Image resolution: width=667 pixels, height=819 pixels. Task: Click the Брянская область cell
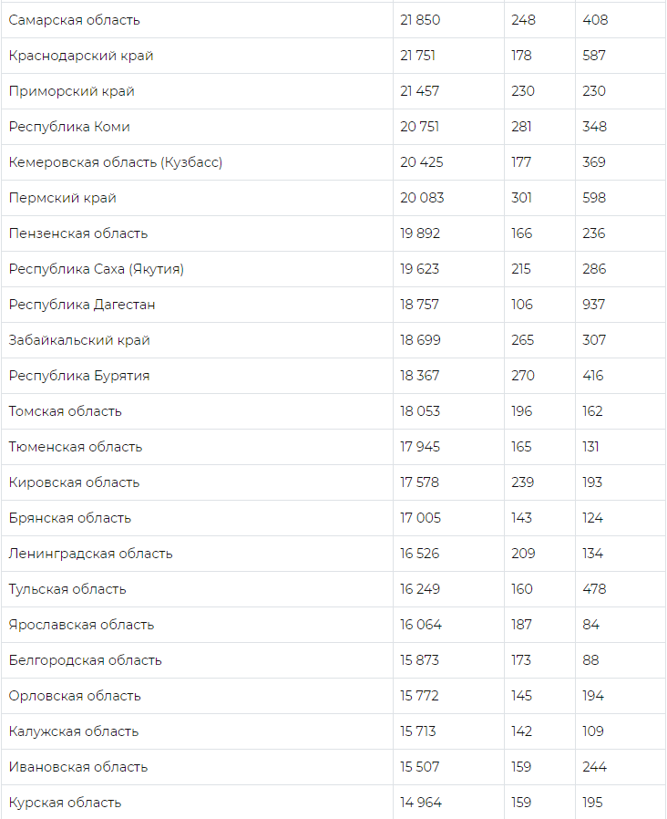tap(70, 518)
